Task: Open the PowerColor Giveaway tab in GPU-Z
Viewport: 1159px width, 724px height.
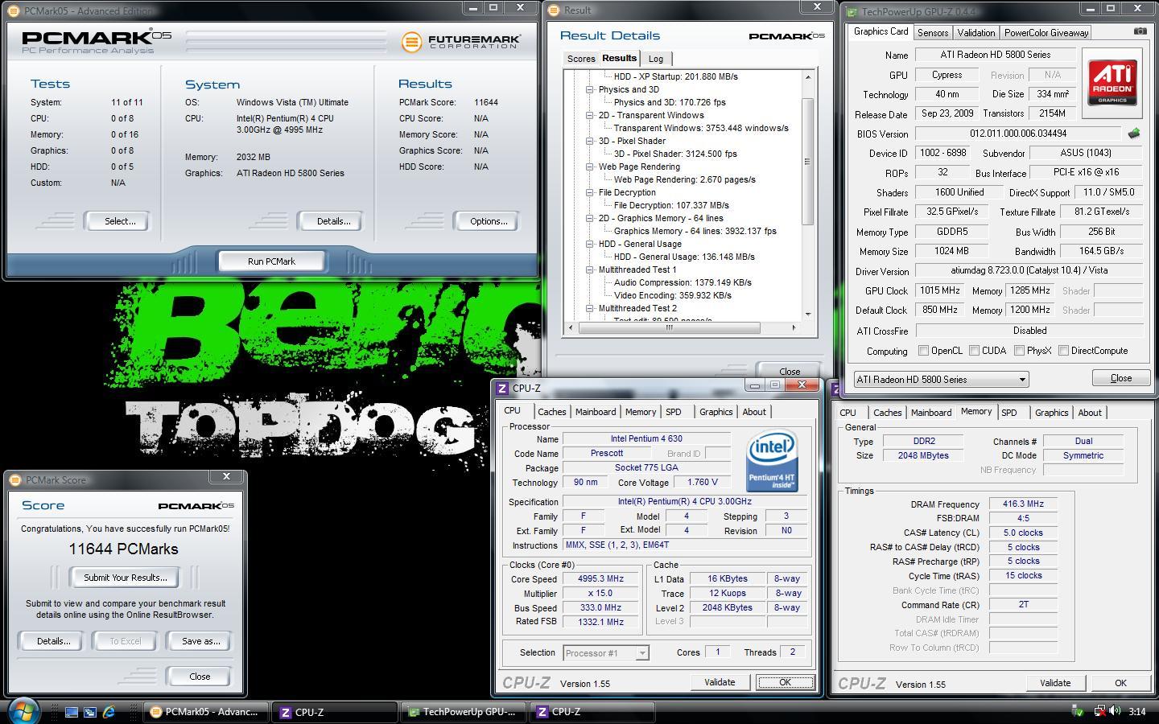Action: (x=1046, y=33)
